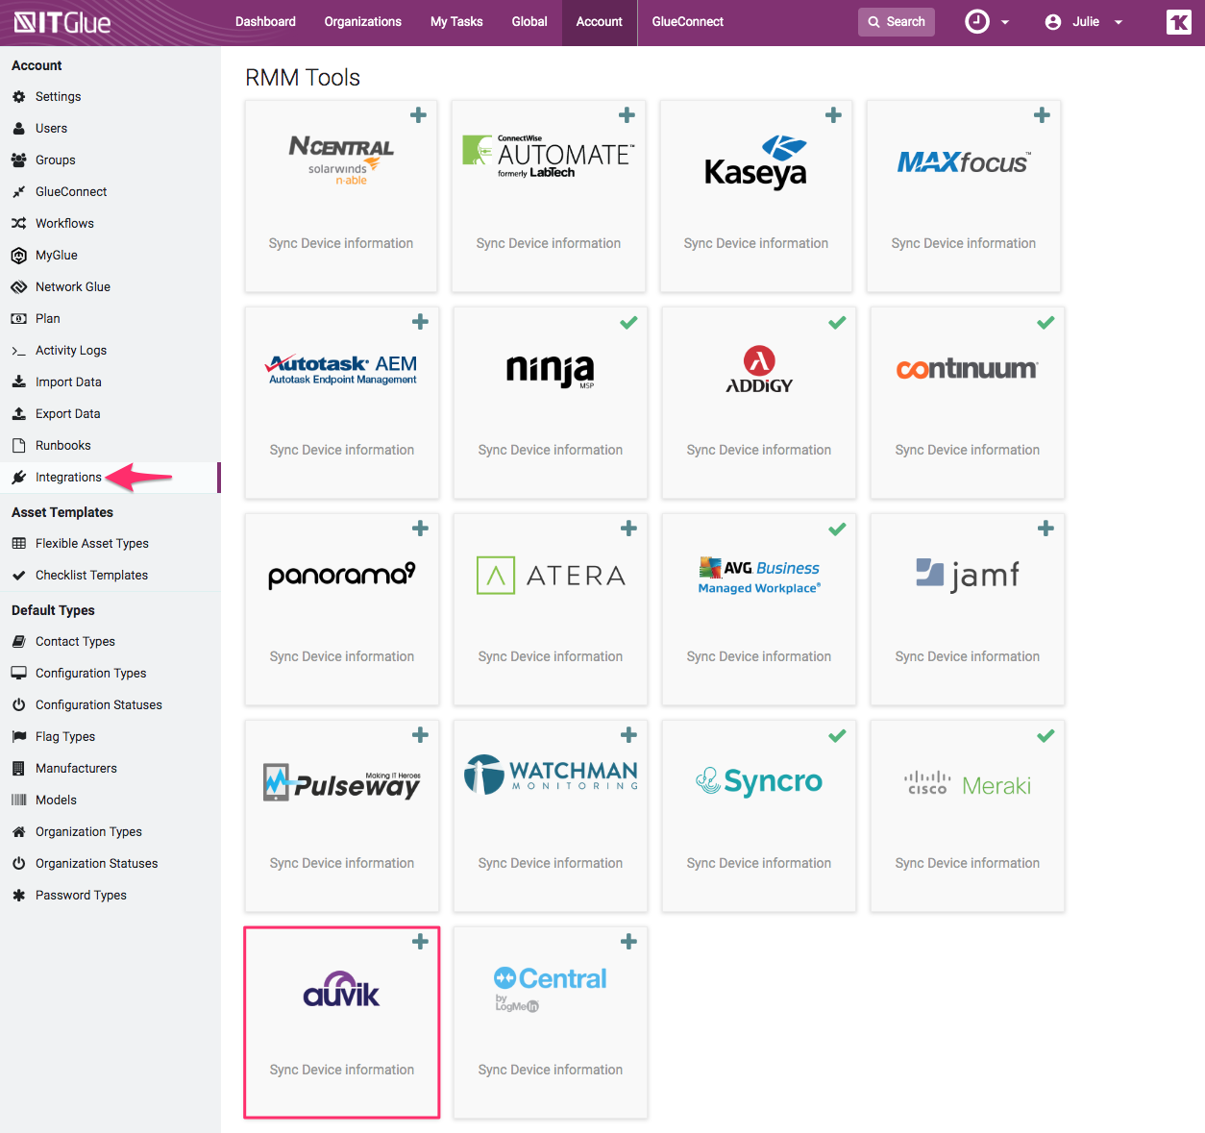Open the MyGlue sidebar section
This screenshot has width=1205, height=1133.
(55, 255)
